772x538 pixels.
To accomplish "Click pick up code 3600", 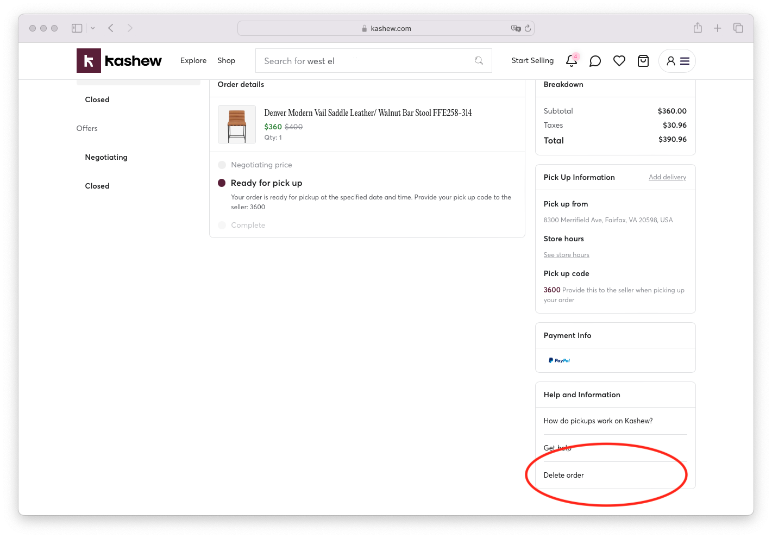I will click(552, 290).
